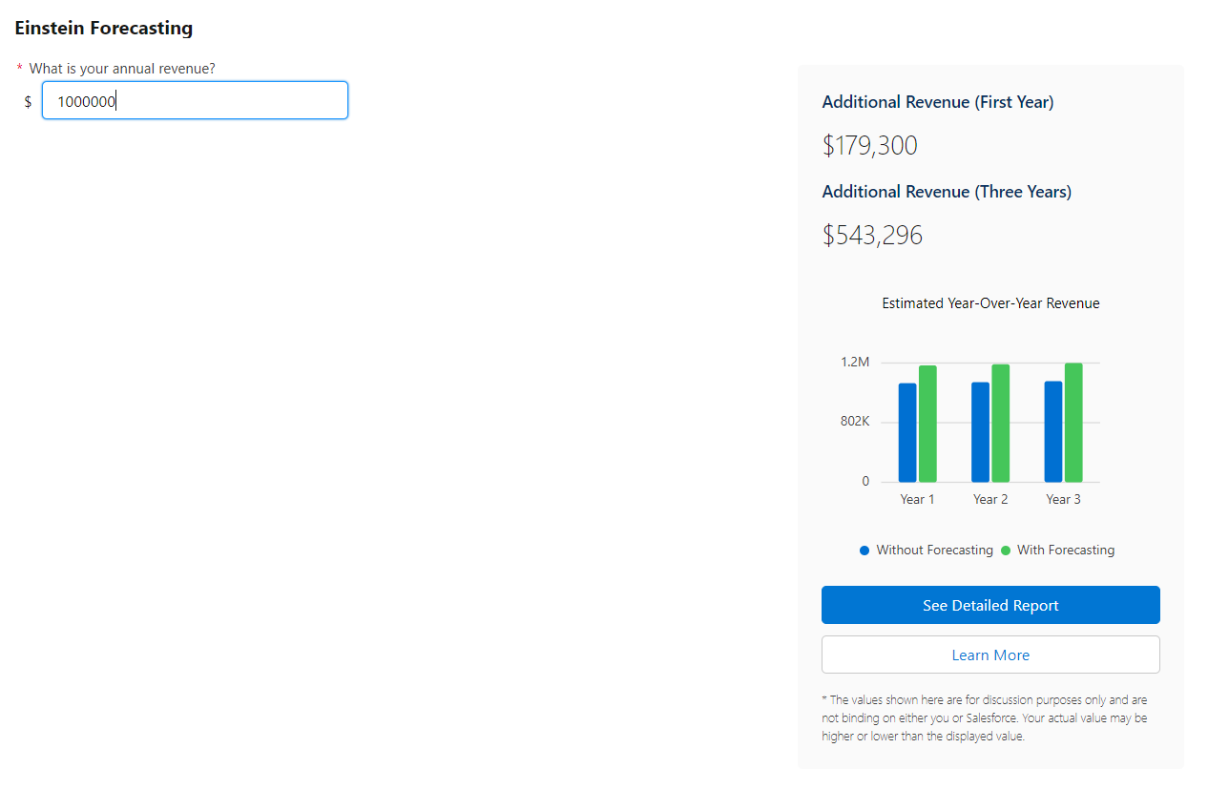1208x790 pixels.
Task: Select the Year 3 blue Without Forecasting bar
Action: pos(1053,431)
